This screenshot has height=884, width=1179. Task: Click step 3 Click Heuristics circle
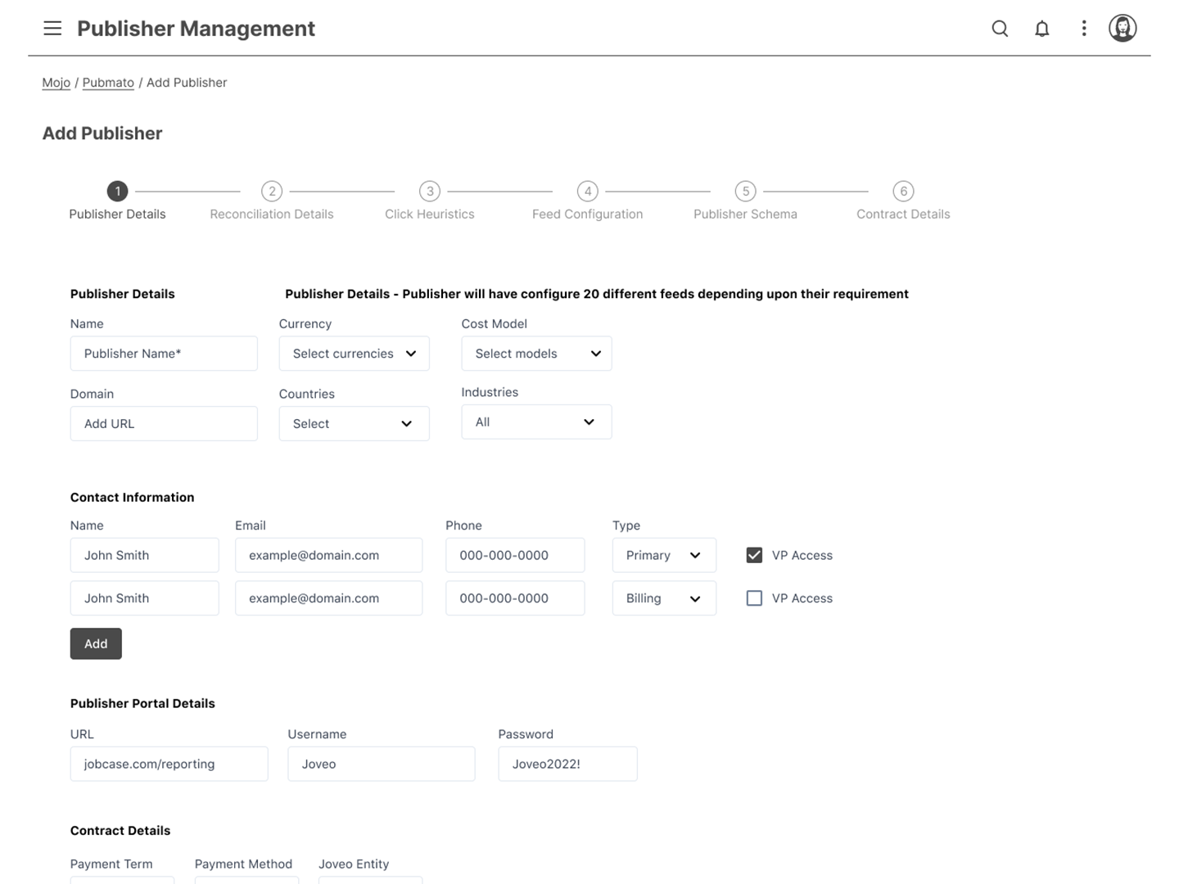[x=430, y=192]
